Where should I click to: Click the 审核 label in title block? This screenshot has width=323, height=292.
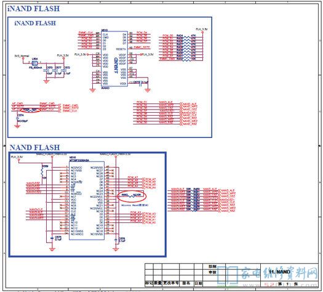pyautogui.click(x=212, y=272)
